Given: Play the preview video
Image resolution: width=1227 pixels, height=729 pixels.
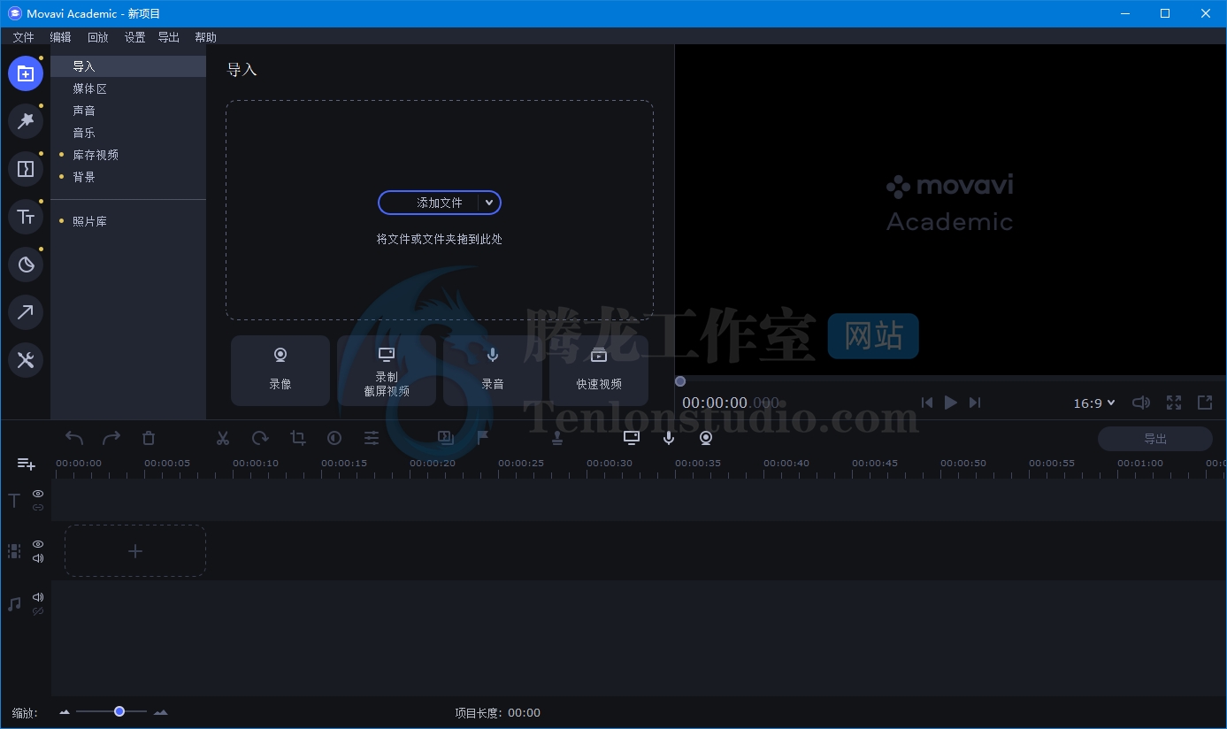Looking at the screenshot, I should tap(951, 403).
